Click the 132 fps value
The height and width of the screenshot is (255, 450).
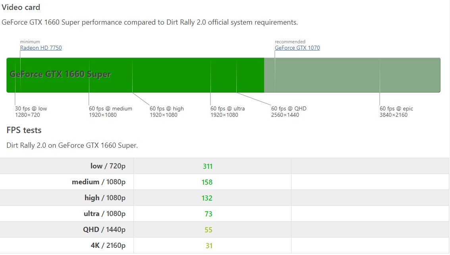tap(207, 198)
